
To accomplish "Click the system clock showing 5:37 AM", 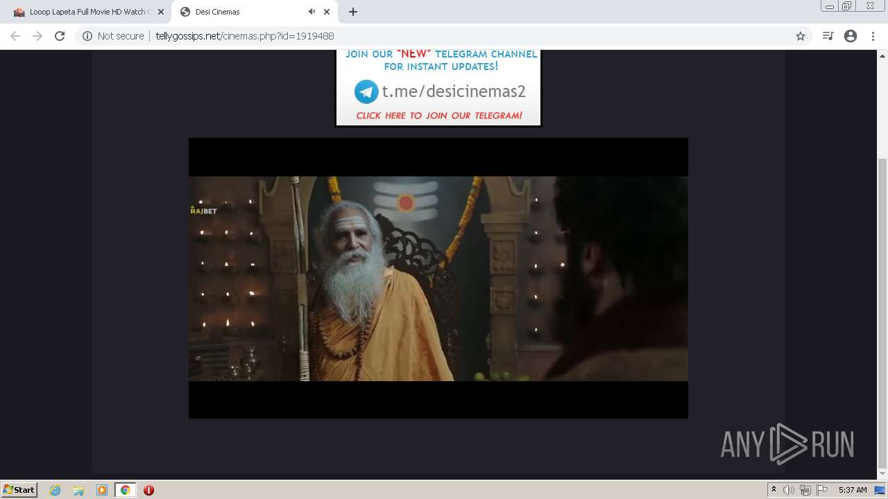I will [x=853, y=490].
